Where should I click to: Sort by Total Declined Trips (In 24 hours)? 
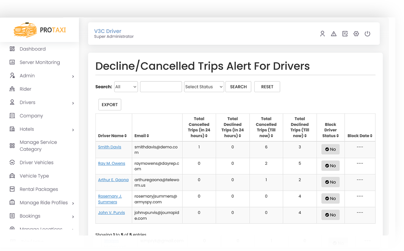click(x=239, y=136)
